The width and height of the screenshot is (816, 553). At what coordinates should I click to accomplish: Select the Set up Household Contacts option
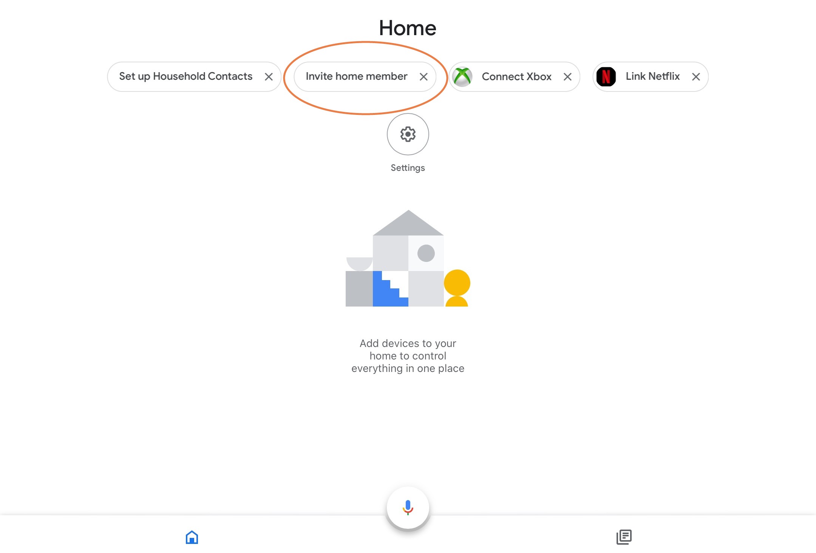point(185,76)
